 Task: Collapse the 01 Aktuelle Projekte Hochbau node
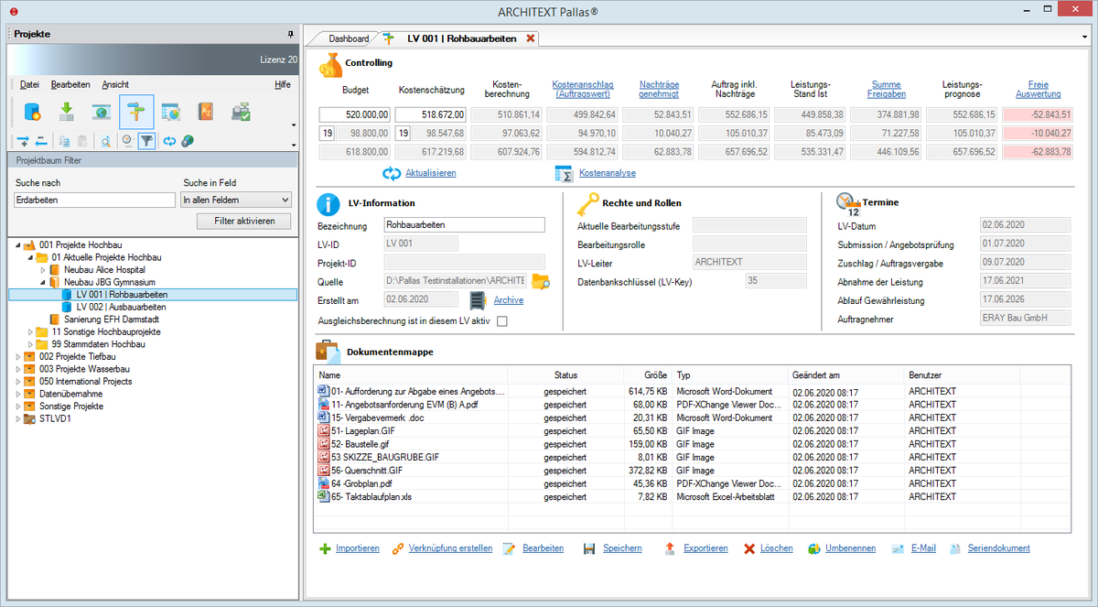(x=30, y=258)
